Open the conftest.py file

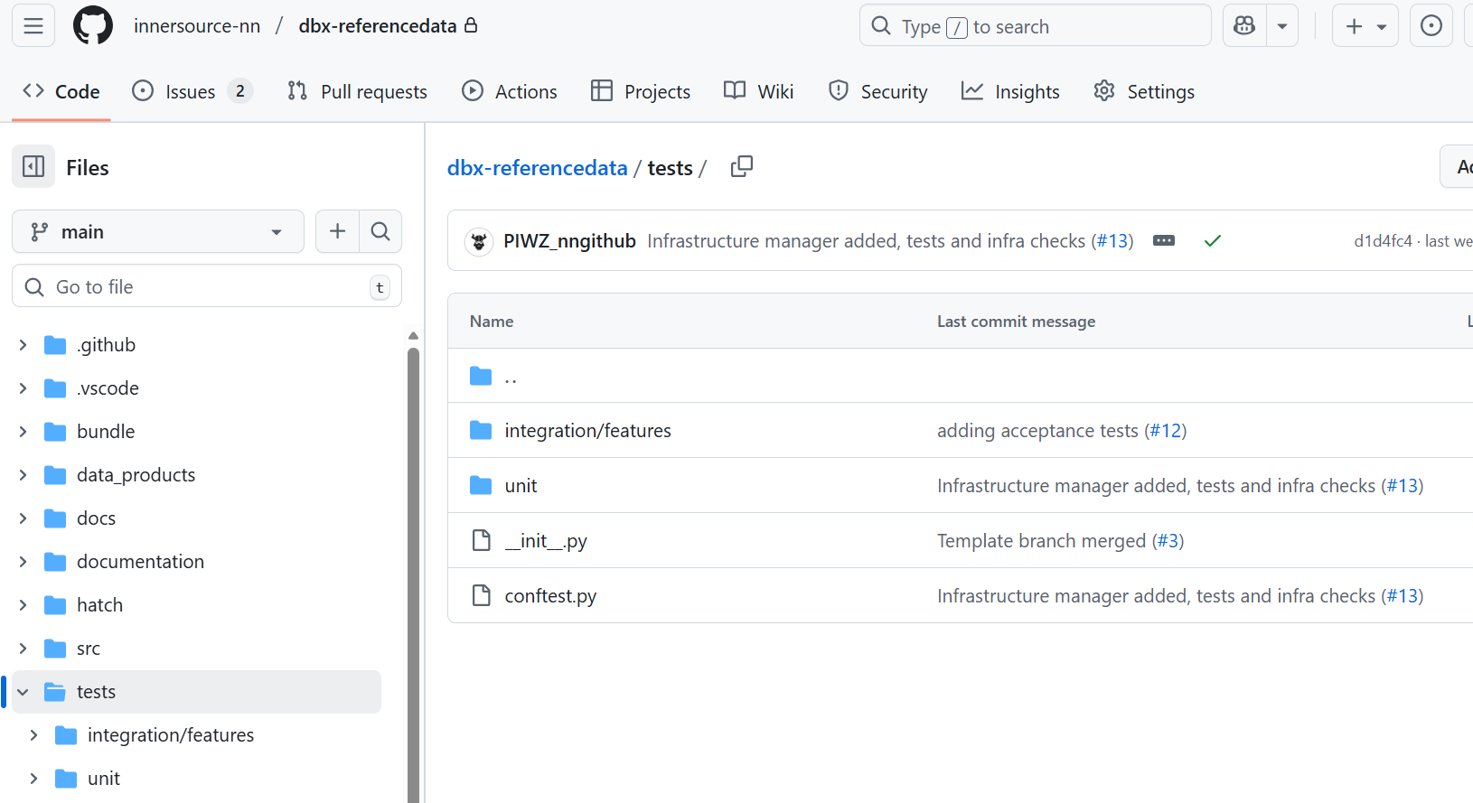[550, 596]
